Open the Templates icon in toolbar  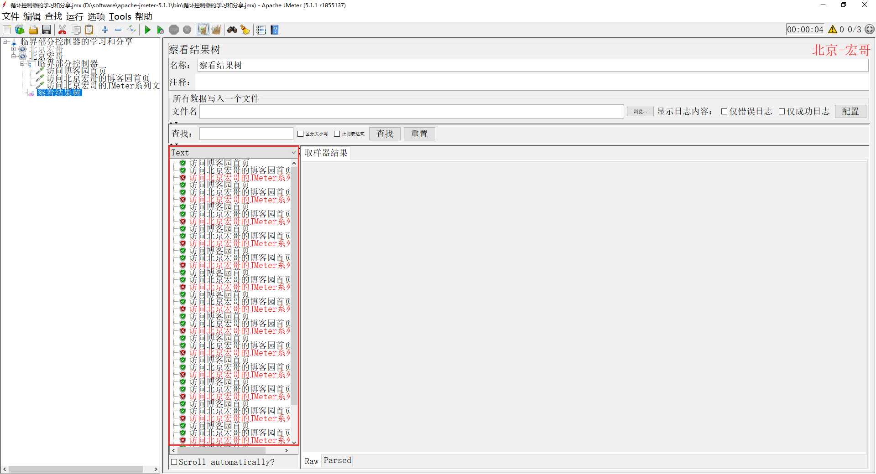point(20,30)
